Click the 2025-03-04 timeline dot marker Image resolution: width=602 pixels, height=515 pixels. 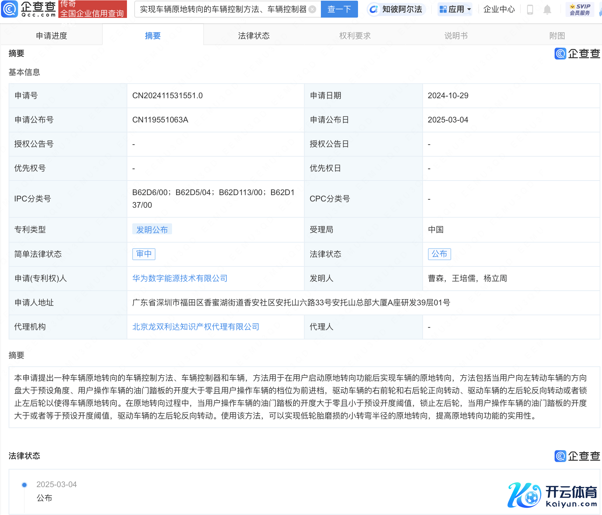24,485
